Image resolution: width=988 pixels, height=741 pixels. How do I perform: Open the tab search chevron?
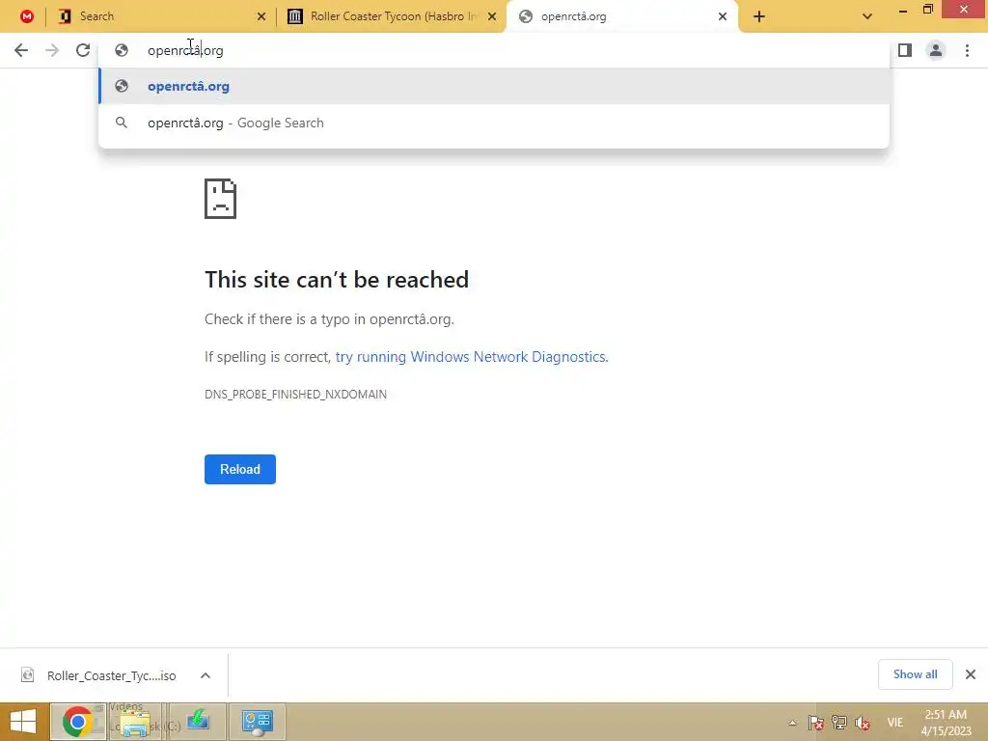point(867,16)
